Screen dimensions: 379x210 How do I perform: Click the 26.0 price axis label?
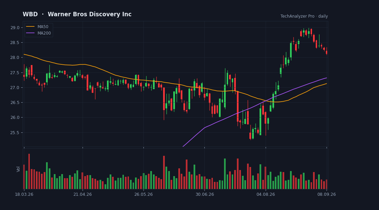click(15, 118)
